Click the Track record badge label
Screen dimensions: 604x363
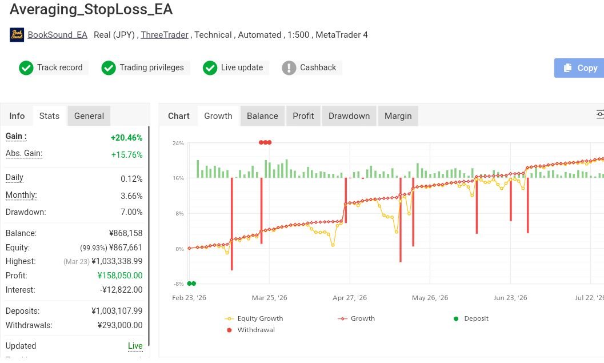click(x=59, y=67)
